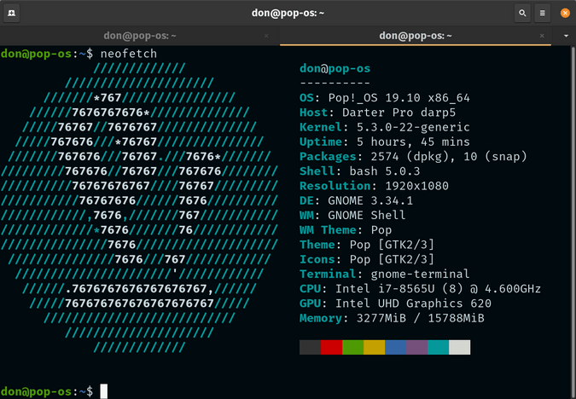Open the hamburger menu

pyautogui.click(x=543, y=14)
